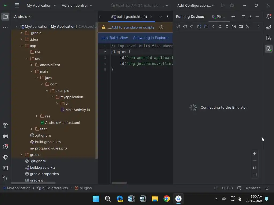Click the UTF-8 encoding status widget
This screenshot has width=274, height=205.
[x=227, y=188]
